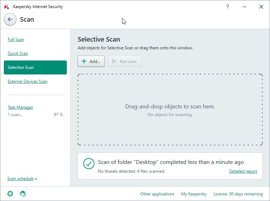Open External Devices Scan

coord(28,81)
